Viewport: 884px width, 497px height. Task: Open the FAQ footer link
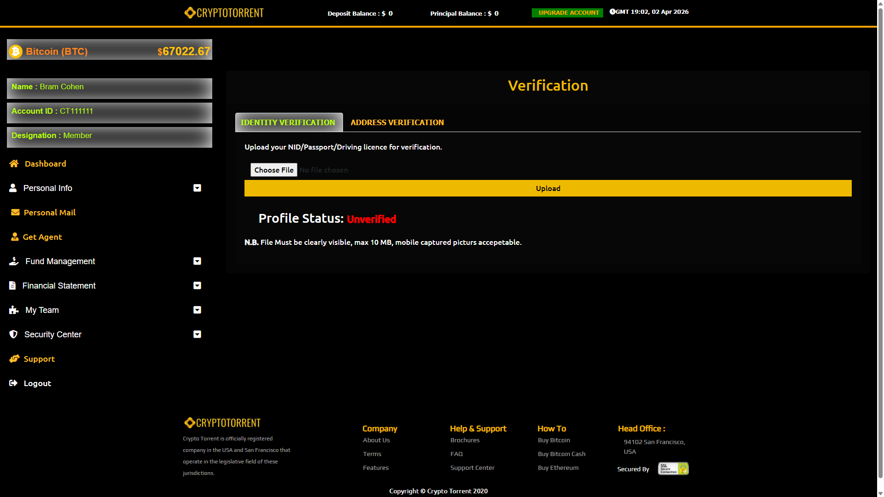coord(456,454)
